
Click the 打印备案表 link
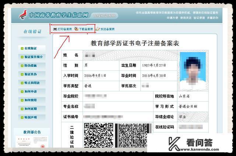click(x=65, y=29)
